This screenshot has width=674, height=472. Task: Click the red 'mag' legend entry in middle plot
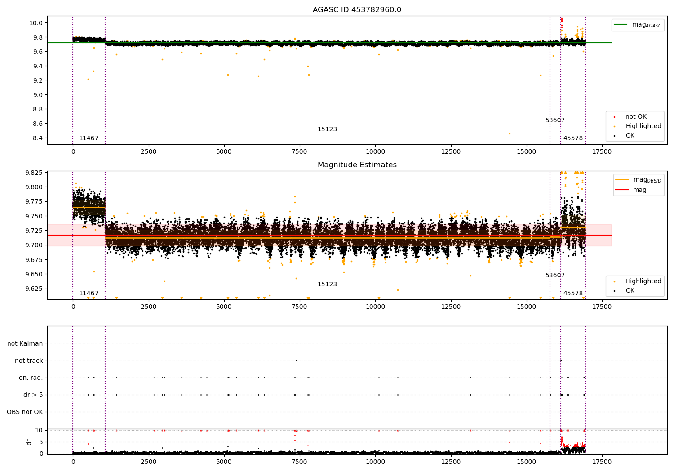pos(631,190)
